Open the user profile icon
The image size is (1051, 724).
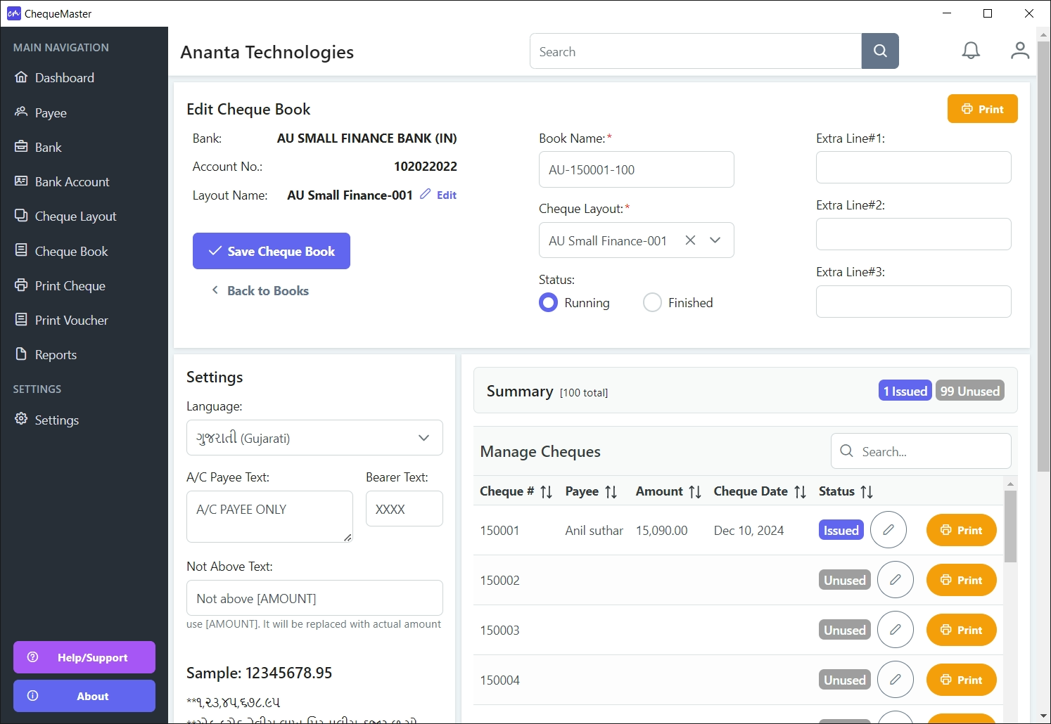pos(1020,51)
